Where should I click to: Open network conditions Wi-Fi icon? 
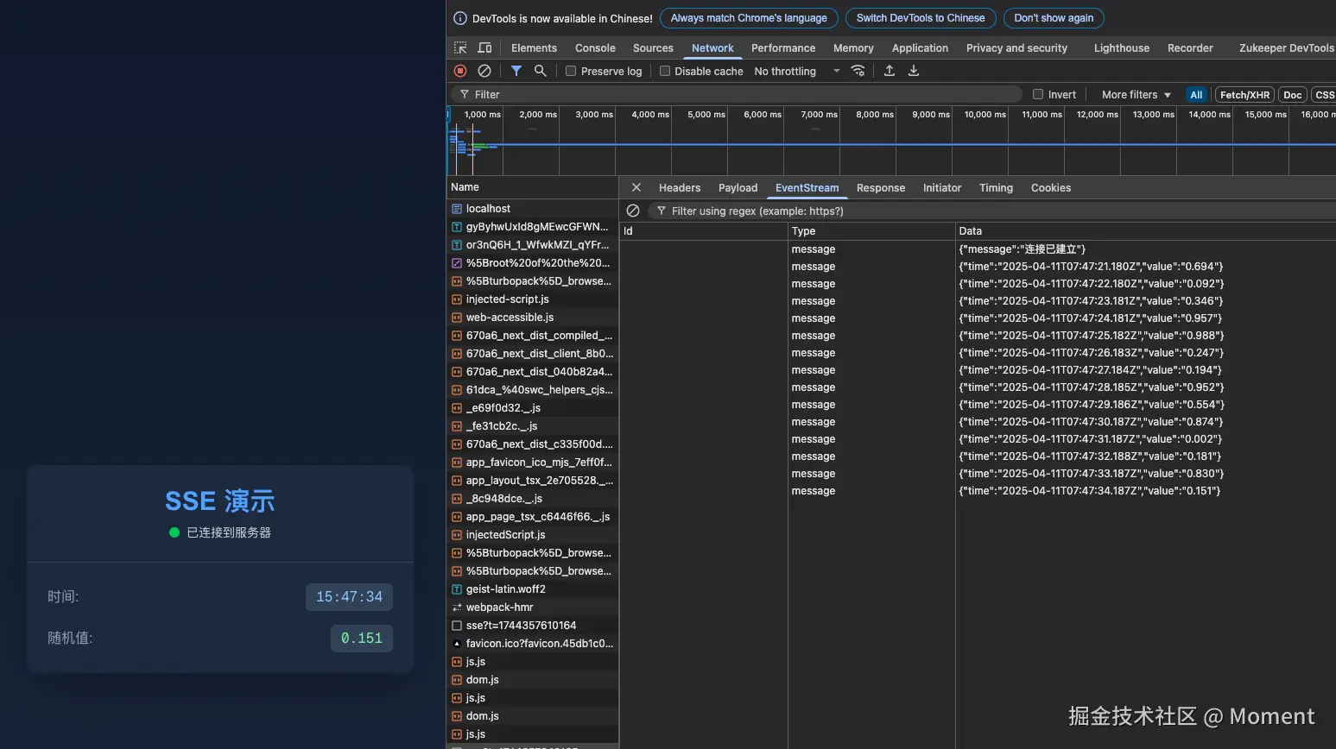pyautogui.click(x=858, y=71)
